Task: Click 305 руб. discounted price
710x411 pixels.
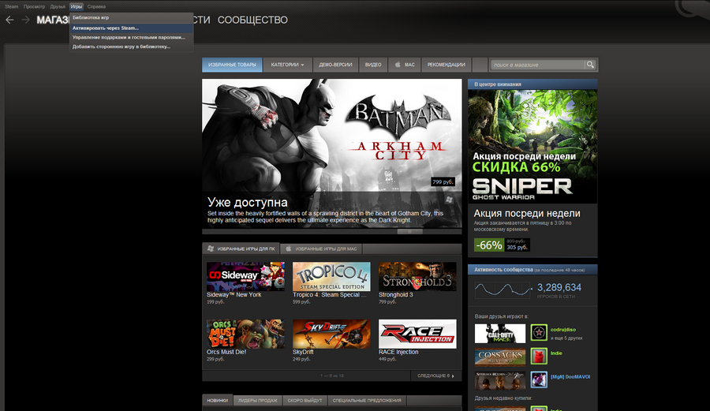Action: point(515,248)
